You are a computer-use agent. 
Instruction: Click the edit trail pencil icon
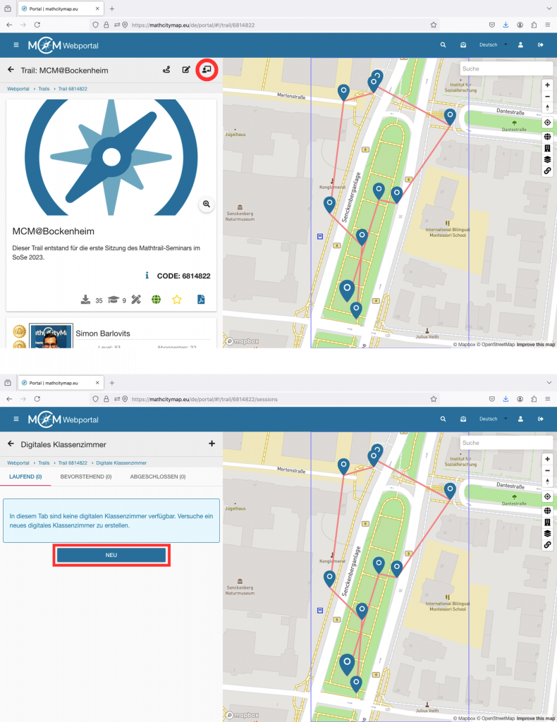coord(186,70)
